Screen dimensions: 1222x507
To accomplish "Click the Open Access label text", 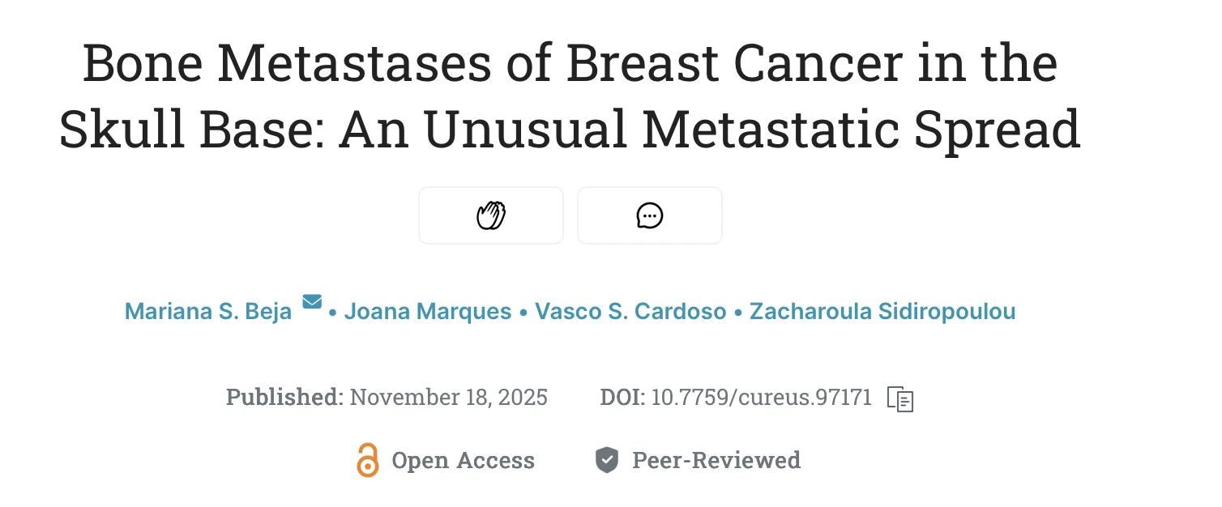I will (463, 461).
